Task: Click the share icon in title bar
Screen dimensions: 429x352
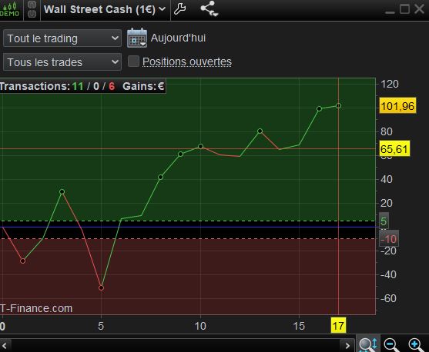Action: (209, 9)
